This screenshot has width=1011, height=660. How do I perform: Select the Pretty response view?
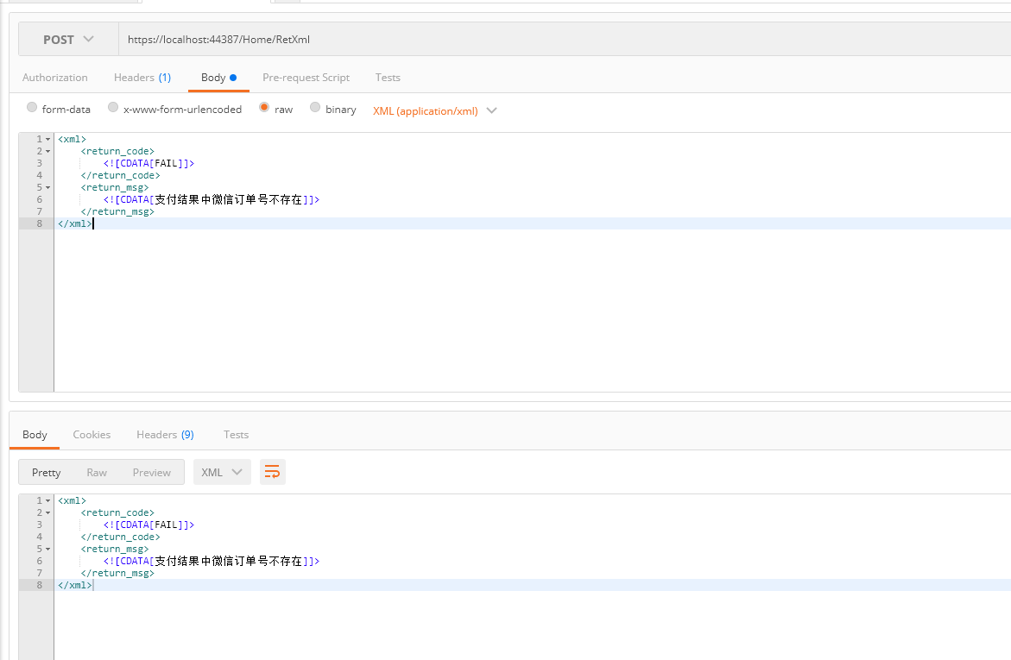(x=47, y=472)
